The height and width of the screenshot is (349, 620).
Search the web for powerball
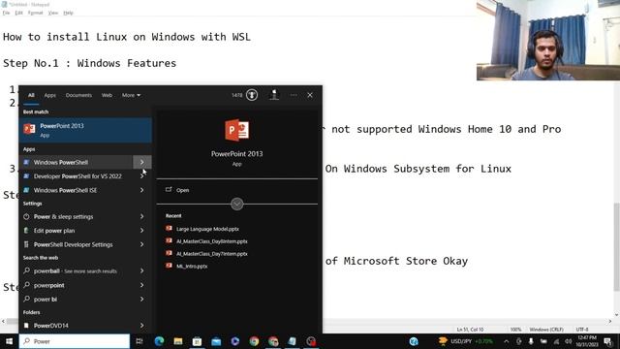pyautogui.click(x=76, y=271)
